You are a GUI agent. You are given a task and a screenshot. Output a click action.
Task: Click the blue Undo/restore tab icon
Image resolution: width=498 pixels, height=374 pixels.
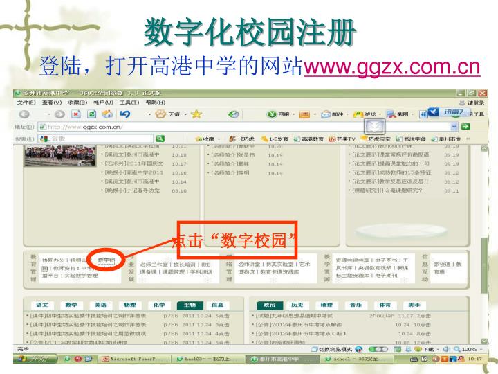click(x=126, y=114)
